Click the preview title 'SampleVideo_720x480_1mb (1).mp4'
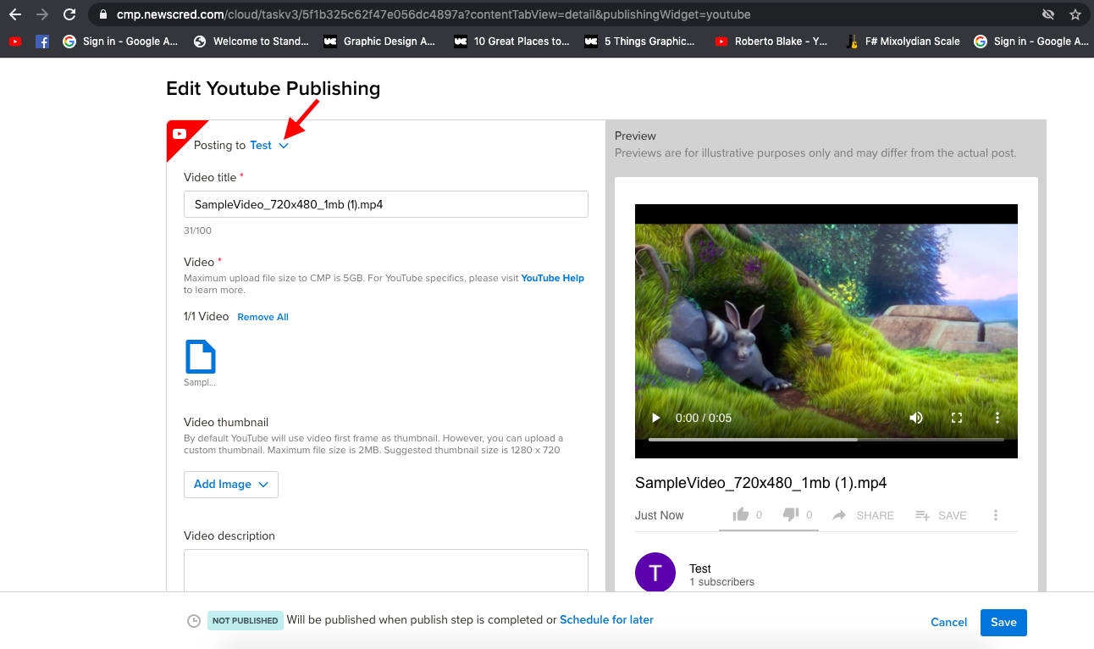The height and width of the screenshot is (649, 1094). coord(761,483)
